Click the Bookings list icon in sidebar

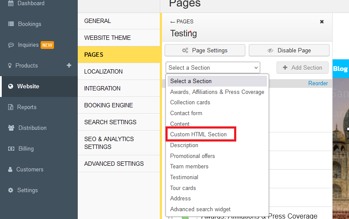(11, 24)
